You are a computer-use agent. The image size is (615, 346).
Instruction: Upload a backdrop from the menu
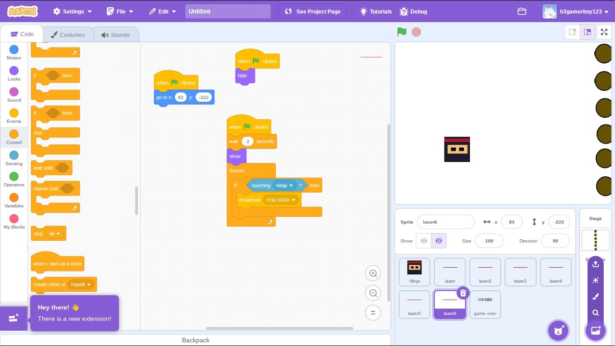(x=596, y=264)
